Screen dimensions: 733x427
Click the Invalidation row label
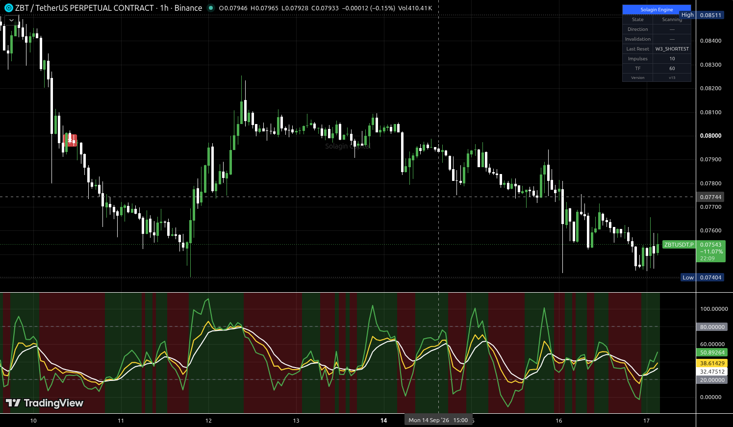click(x=638, y=39)
